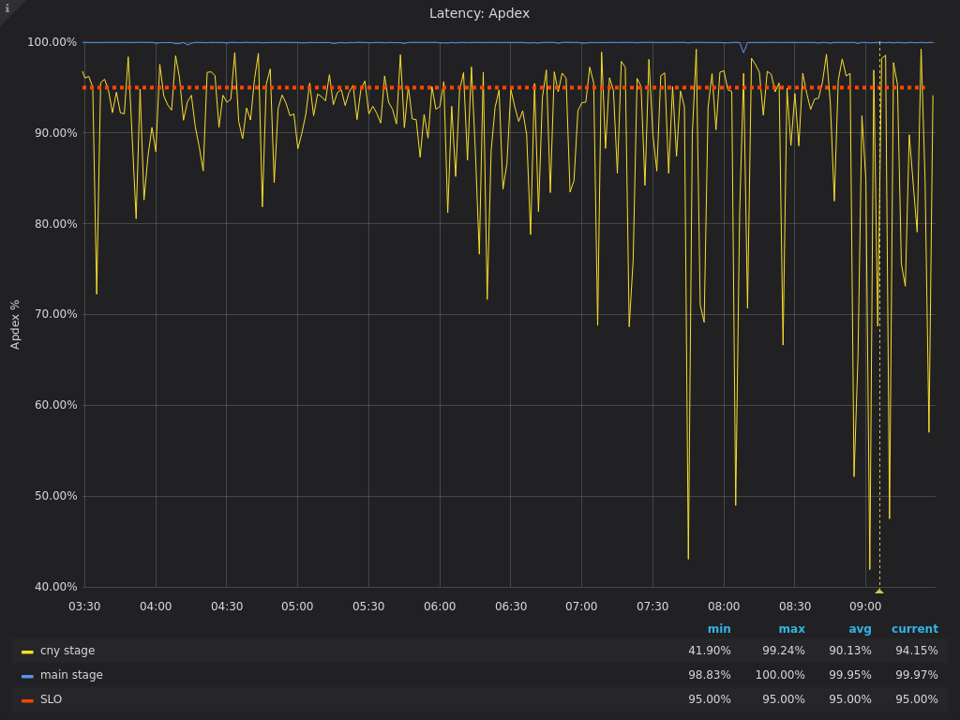
Task: Sort legend by avg column
Action: pyautogui.click(x=860, y=629)
